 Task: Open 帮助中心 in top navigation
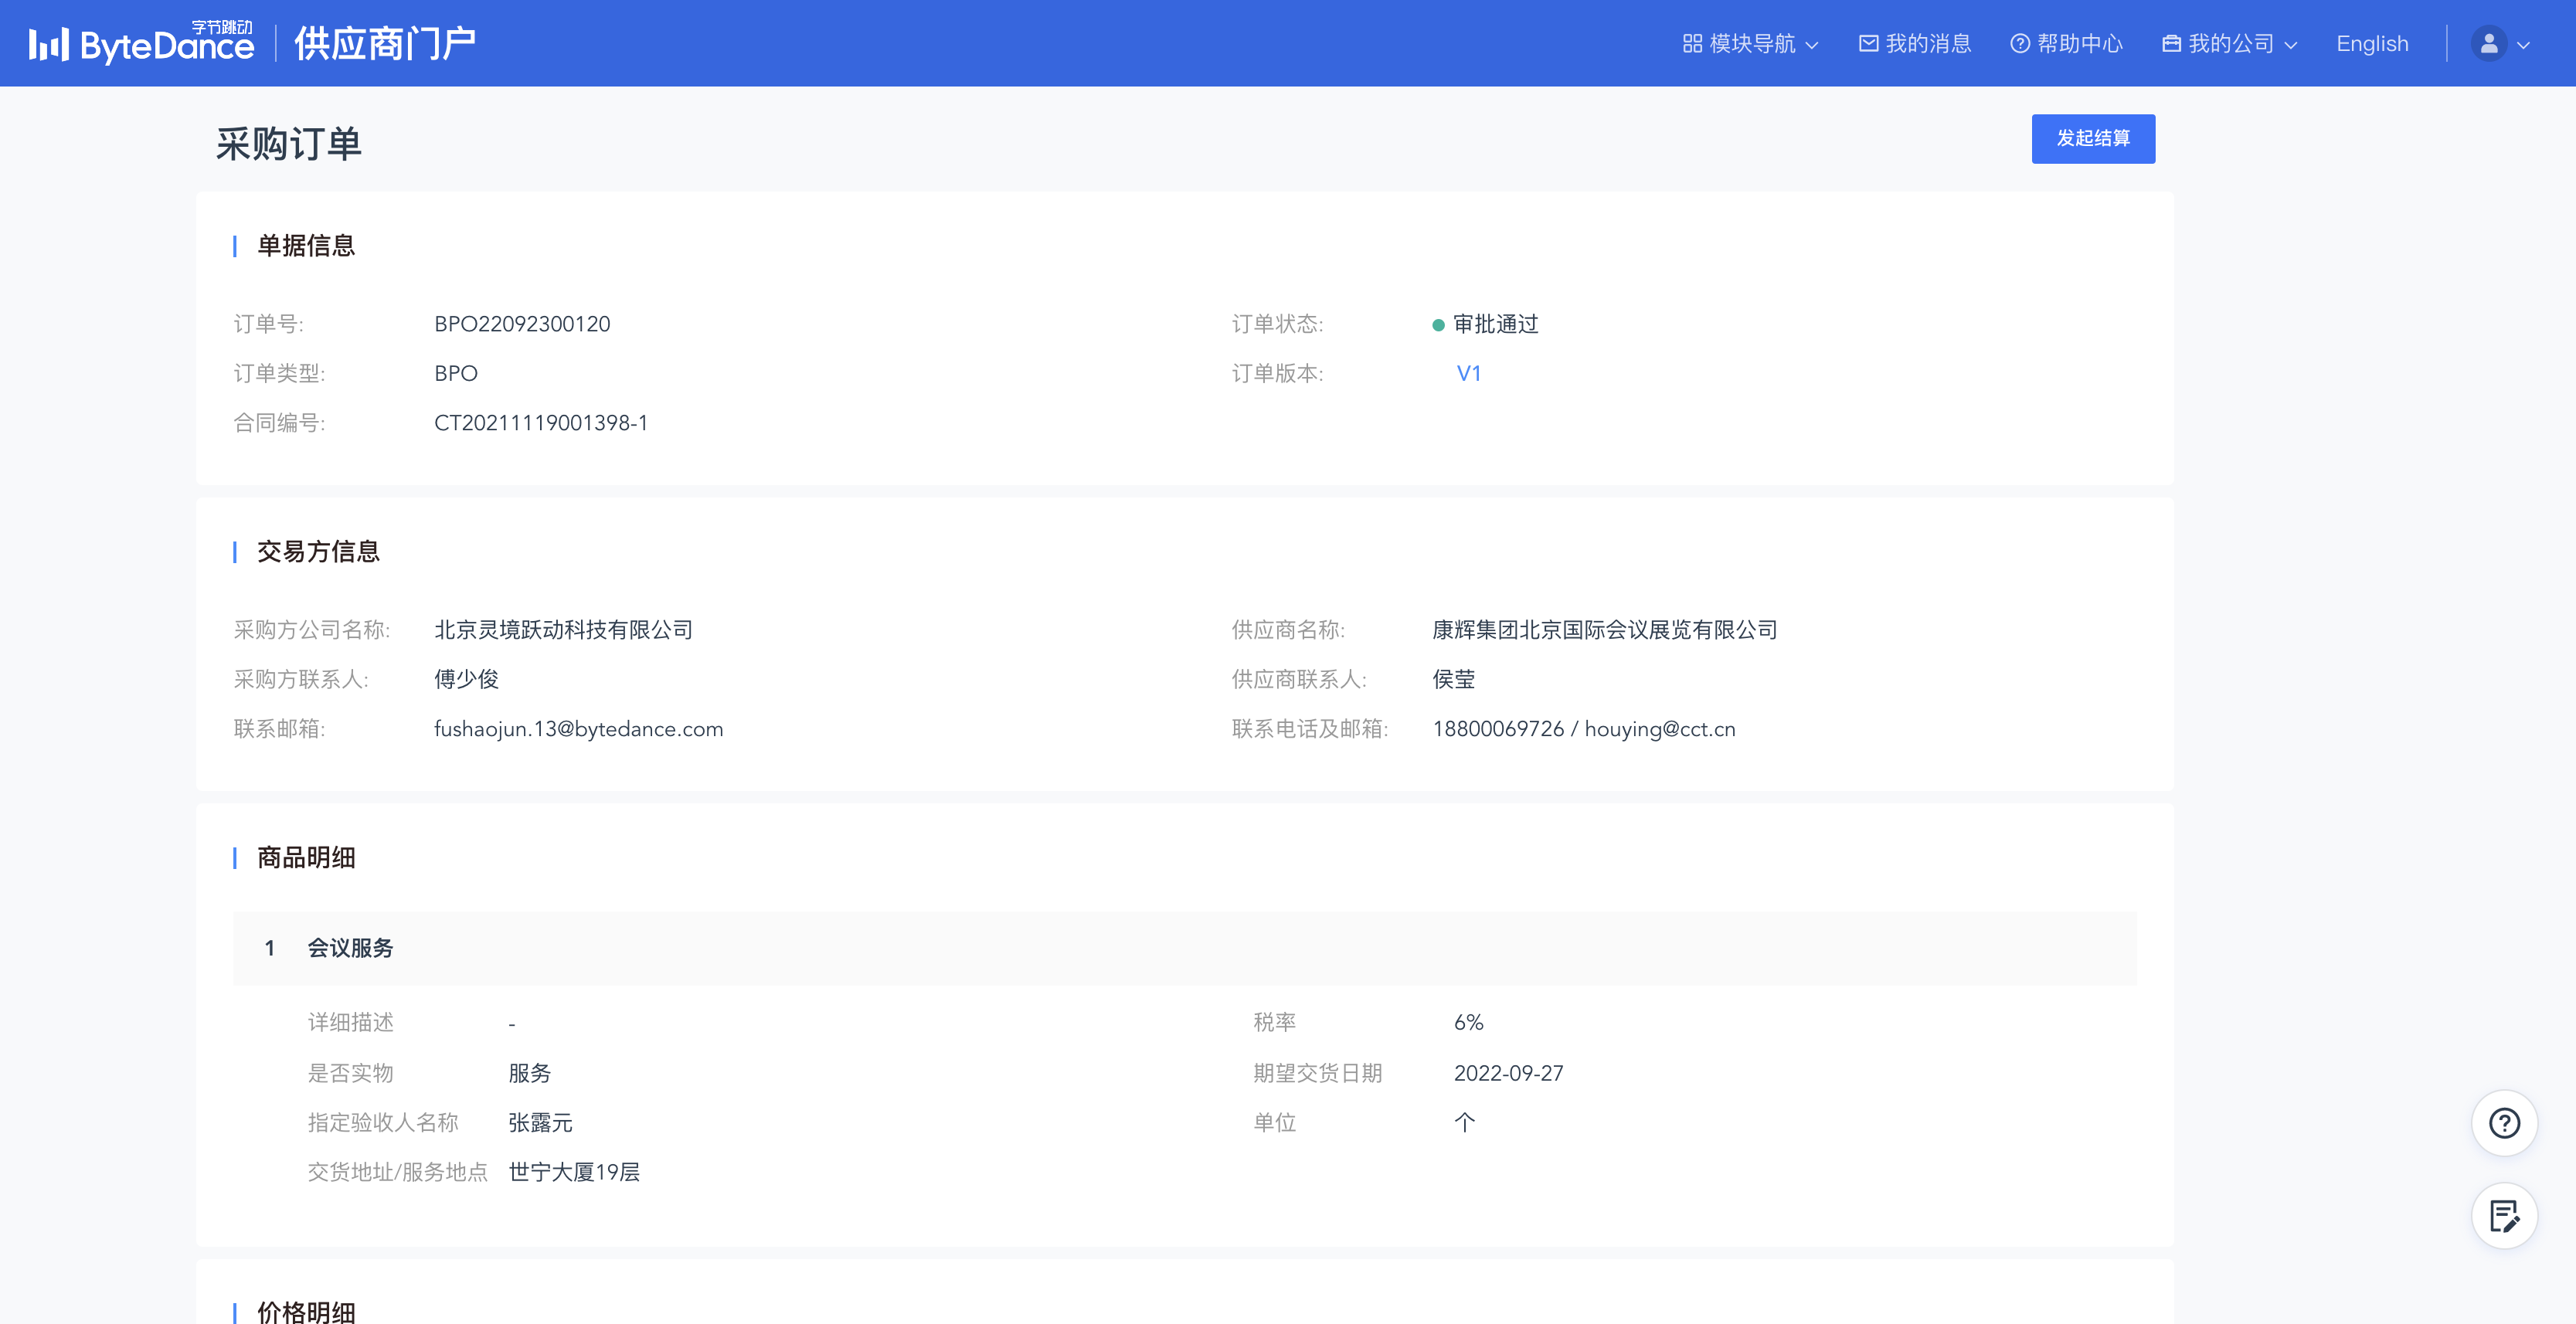[2079, 44]
